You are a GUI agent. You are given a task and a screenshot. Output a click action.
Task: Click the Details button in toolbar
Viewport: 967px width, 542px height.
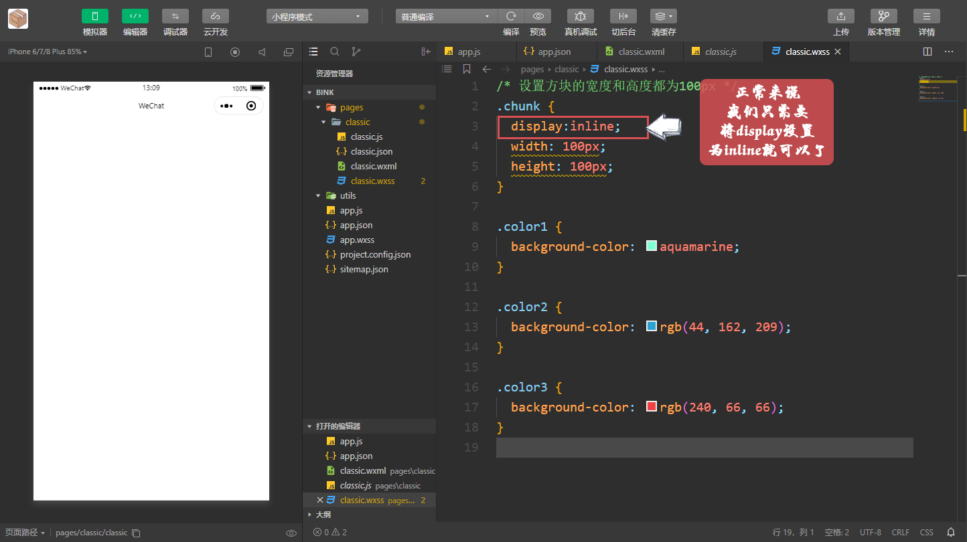[x=926, y=16]
